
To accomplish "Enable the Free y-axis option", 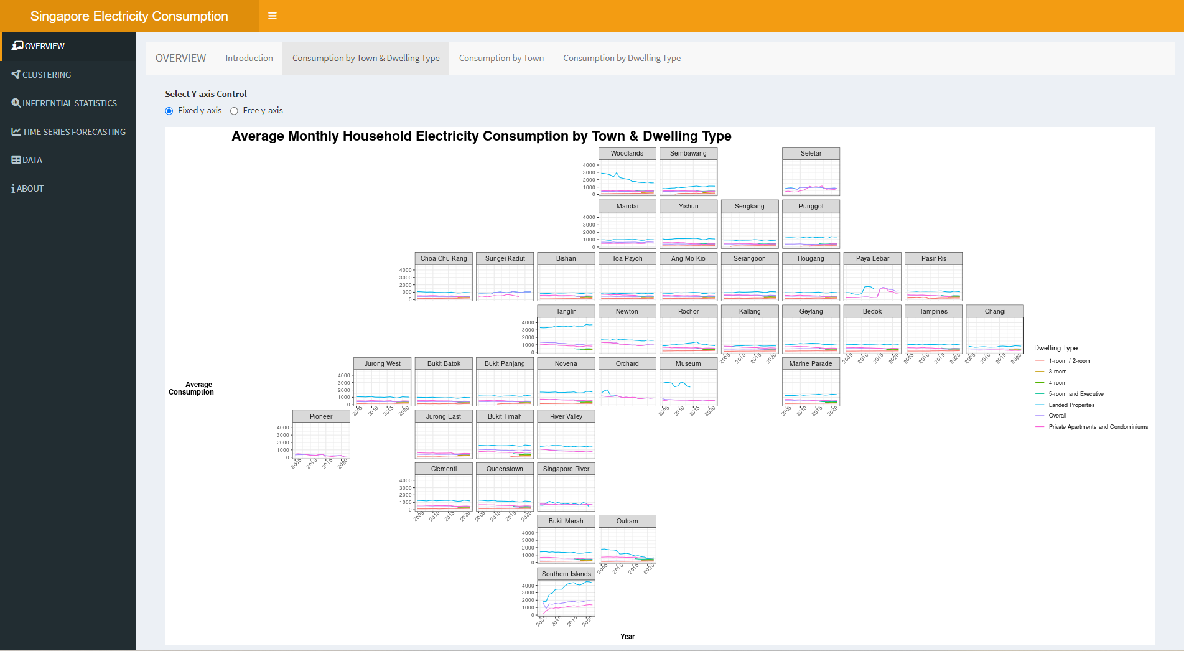I will click(234, 111).
